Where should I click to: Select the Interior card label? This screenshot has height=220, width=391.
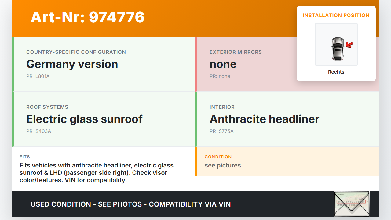click(x=222, y=107)
